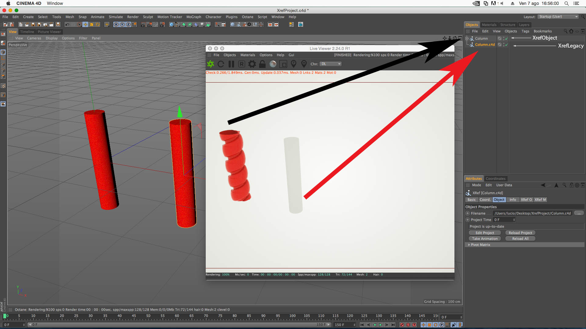Open the MoGraph menu

coord(194,17)
